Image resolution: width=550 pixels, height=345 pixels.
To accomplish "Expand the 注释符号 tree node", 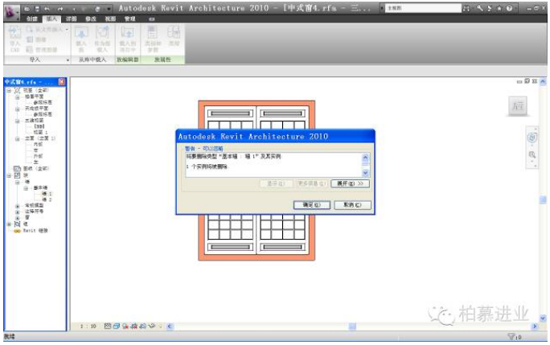I will pyautogui.click(x=17, y=212).
